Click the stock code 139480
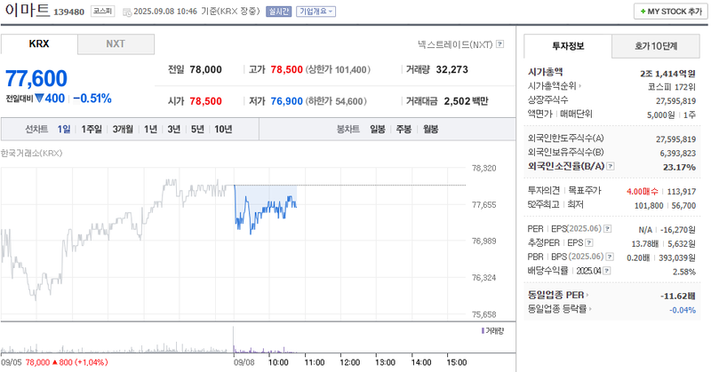This screenshot has width=711, height=372. 69,12
